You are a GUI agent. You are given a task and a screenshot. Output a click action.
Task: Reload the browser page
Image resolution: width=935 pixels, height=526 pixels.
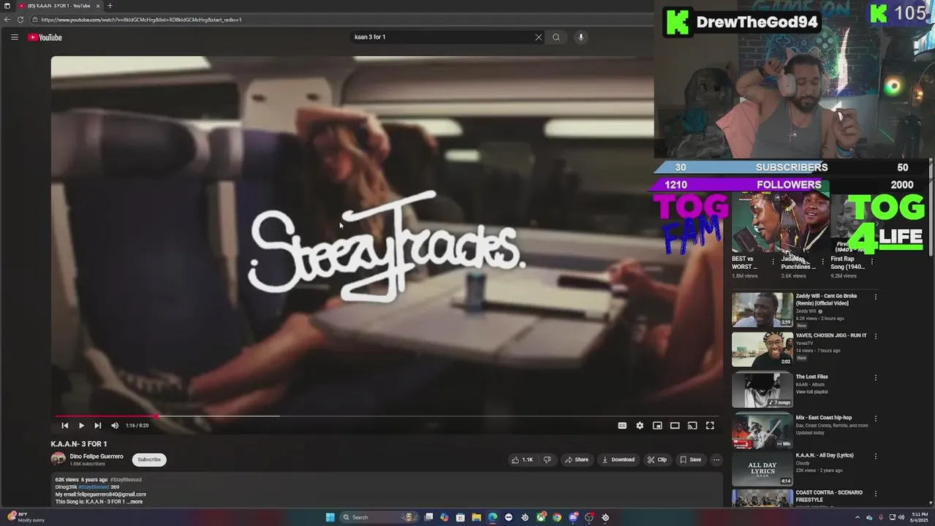click(x=20, y=20)
